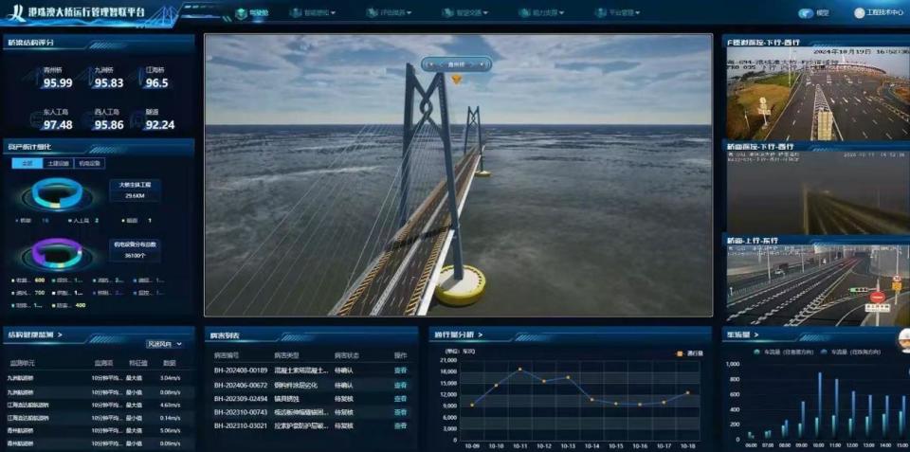Click the left arrow on the 青州桥 pill
Viewport: 910px width, 452px height.
click(x=430, y=64)
